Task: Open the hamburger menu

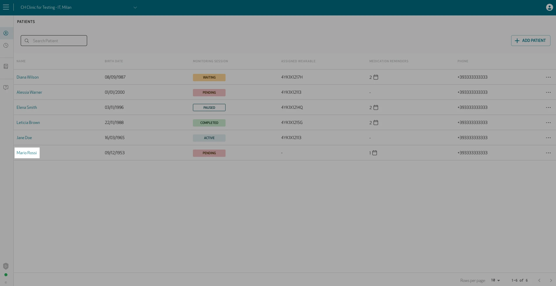Action: pyautogui.click(x=6, y=7)
